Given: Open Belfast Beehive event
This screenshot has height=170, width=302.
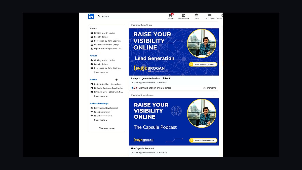Looking at the screenshot, I should click(108, 84).
